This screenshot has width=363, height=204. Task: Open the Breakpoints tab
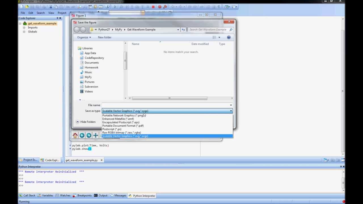point(82,196)
